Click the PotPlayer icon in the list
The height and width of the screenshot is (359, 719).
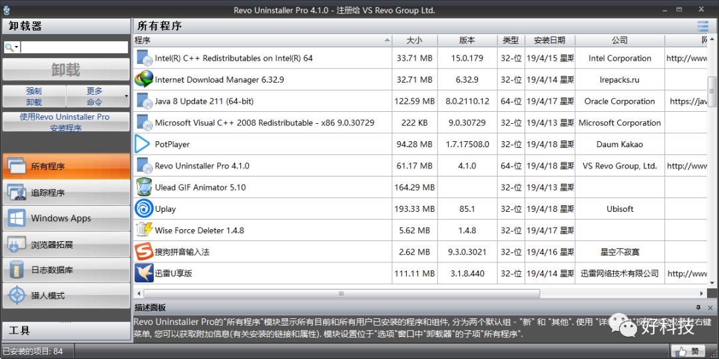pyautogui.click(x=143, y=144)
